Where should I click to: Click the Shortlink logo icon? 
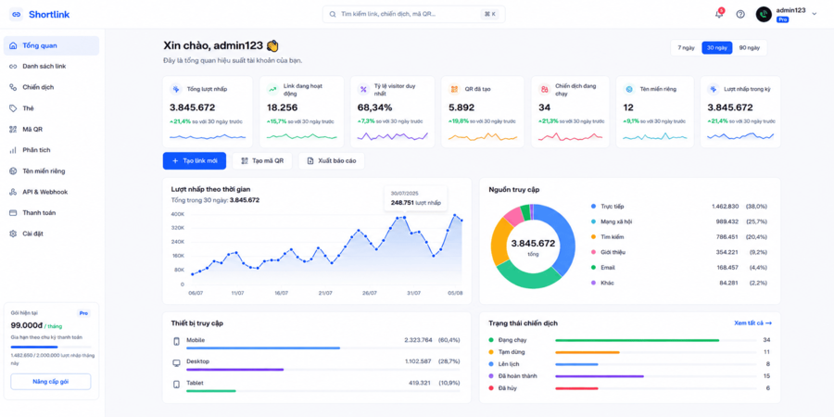tap(16, 14)
